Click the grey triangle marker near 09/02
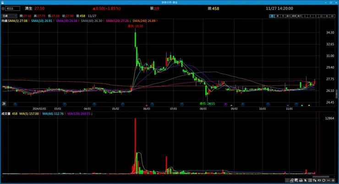Viewport: 339px width, 184px height. [231, 106]
